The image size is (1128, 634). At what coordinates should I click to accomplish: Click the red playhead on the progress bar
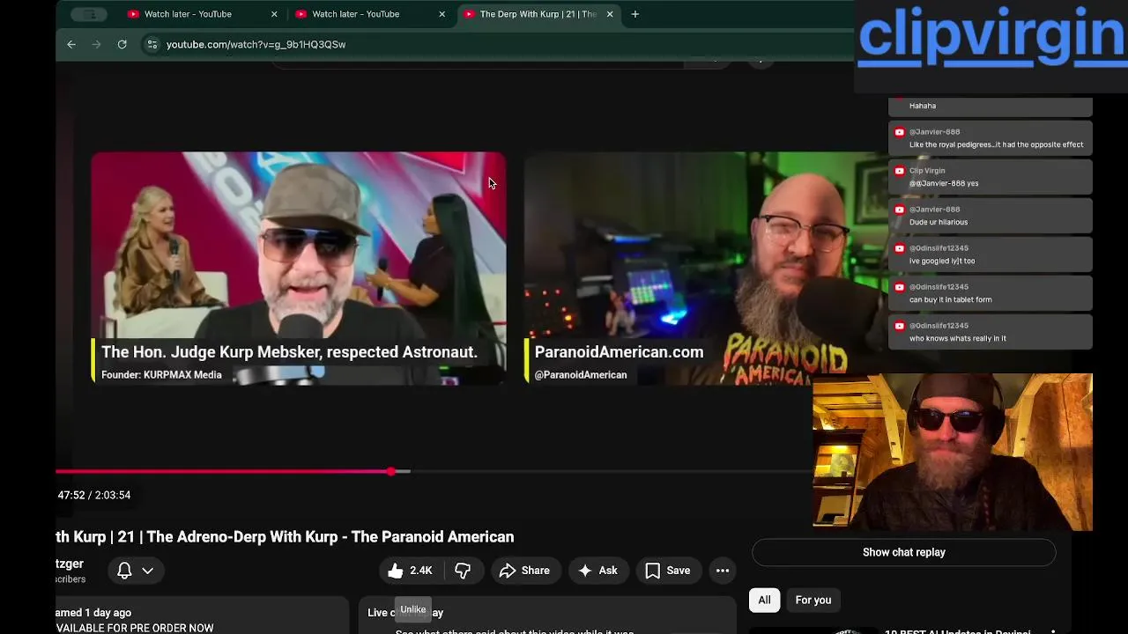(391, 472)
